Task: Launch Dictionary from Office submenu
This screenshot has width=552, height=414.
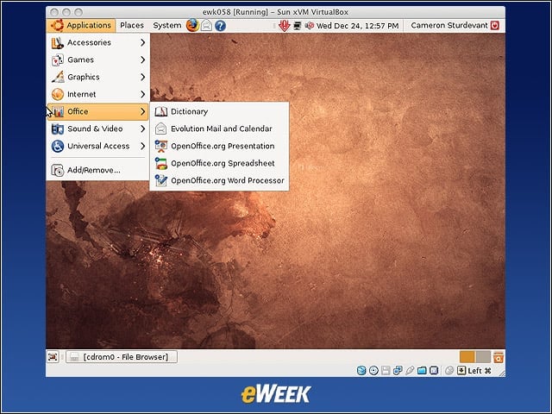Action: 219,111
